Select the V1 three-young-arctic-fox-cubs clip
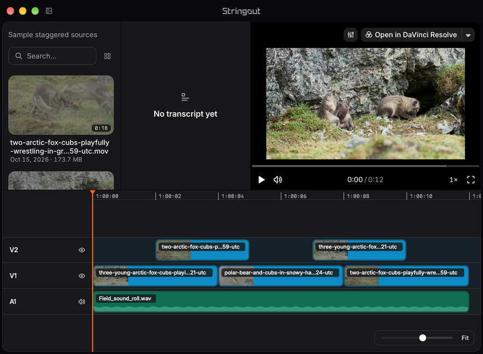This screenshot has height=354, width=483. click(x=156, y=276)
